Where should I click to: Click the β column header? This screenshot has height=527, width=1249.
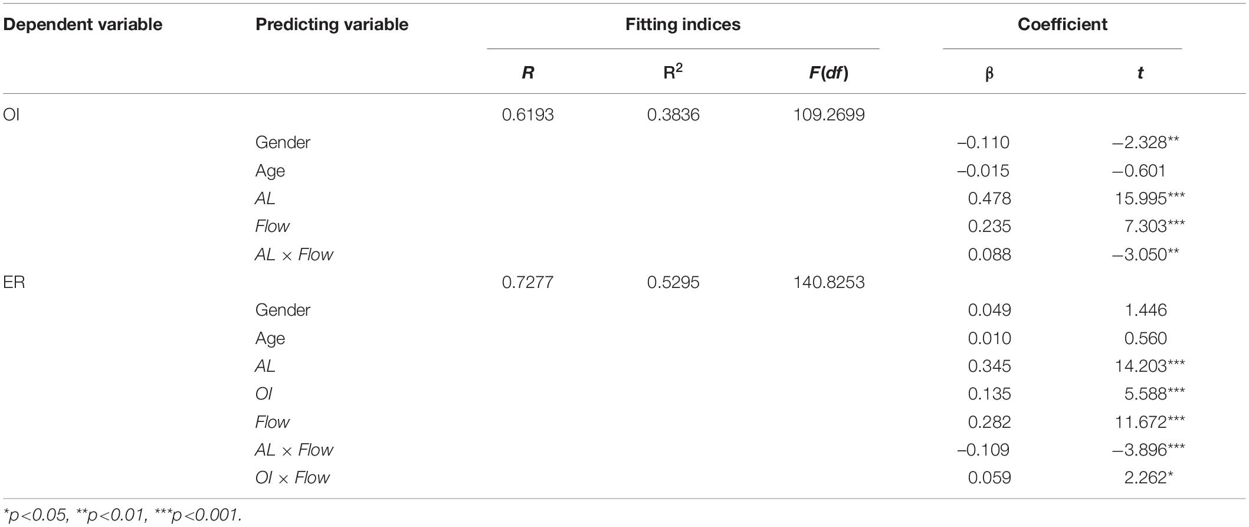pos(989,74)
